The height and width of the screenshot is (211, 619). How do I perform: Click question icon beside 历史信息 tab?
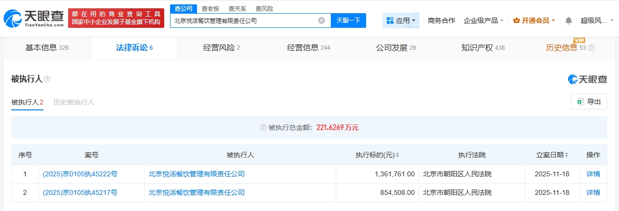click(x=591, y=48)
